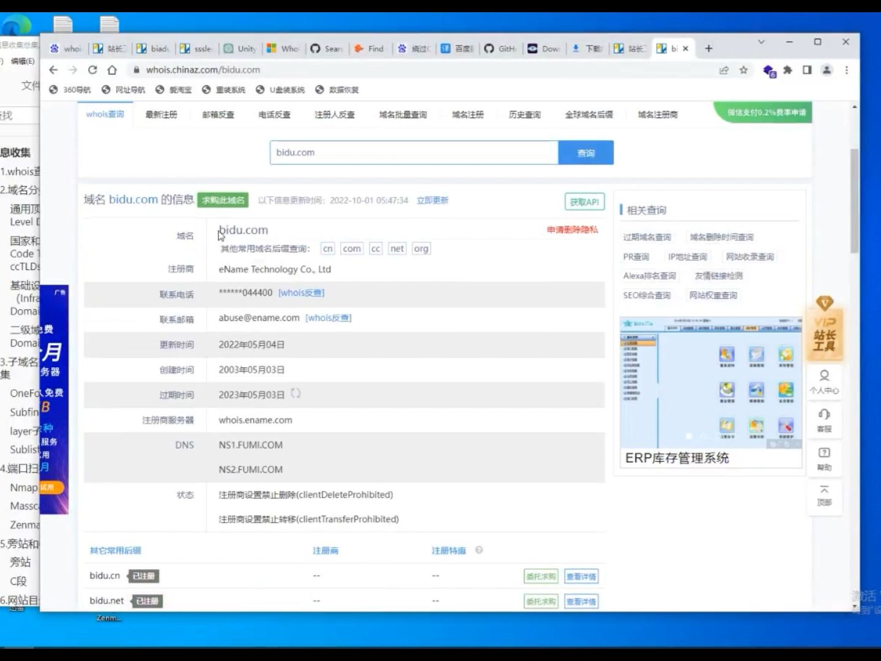The width and height of the screenshot is (881, 661).
Task: Open Chrome three-dot menu
Action: pyautogui.click(x=847, y=70)
